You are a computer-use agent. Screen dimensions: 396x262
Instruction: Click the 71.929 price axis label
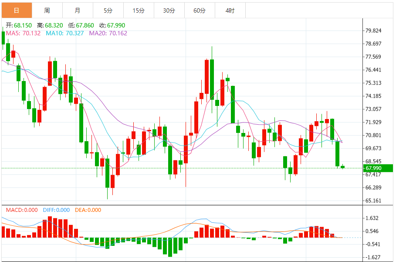pos(373,122)
